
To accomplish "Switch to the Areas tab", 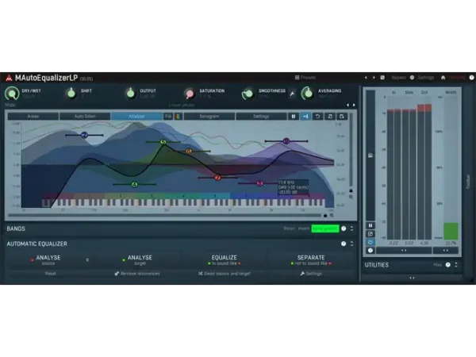I will [33, 117].
